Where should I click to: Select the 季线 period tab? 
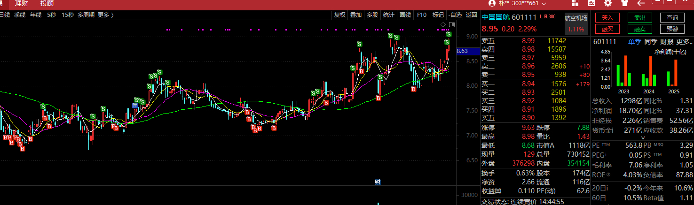pos(19,15)
